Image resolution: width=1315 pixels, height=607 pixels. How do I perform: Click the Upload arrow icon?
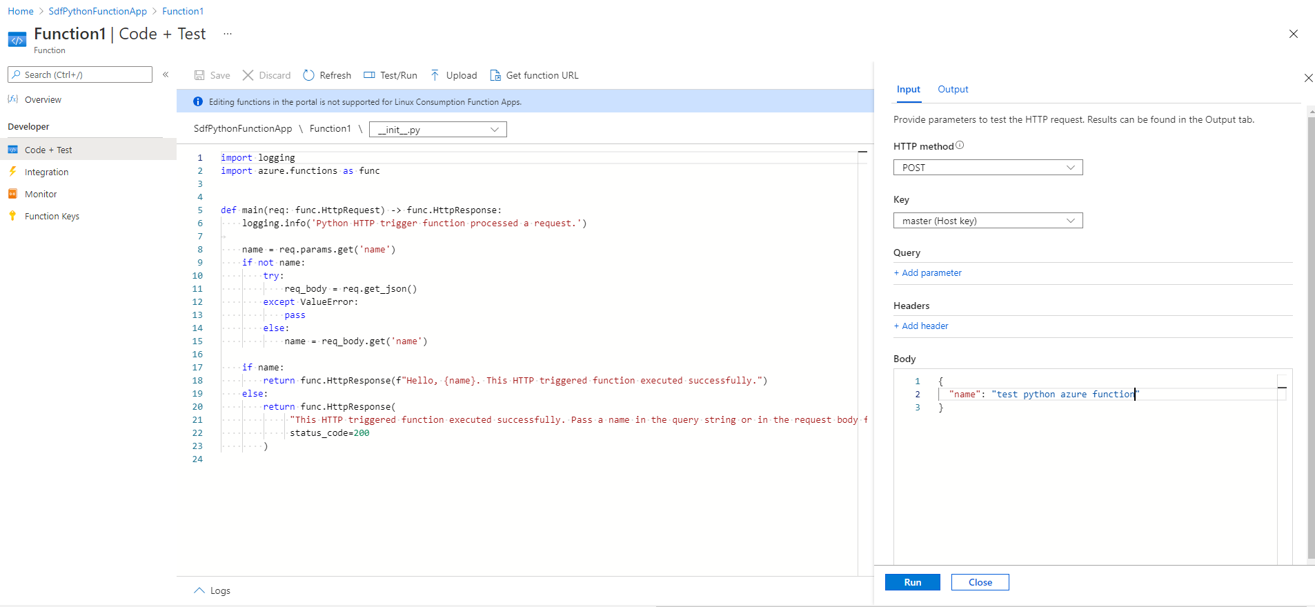(435, 75)
